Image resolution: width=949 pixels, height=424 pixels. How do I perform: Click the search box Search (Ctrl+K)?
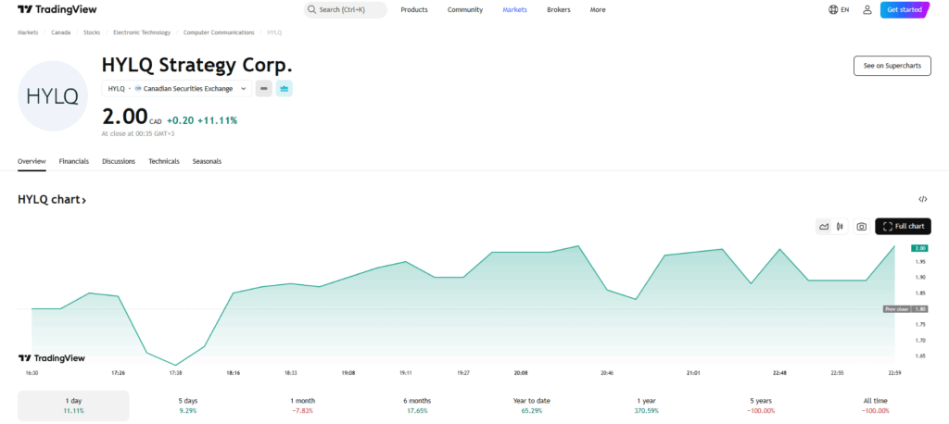345,9
